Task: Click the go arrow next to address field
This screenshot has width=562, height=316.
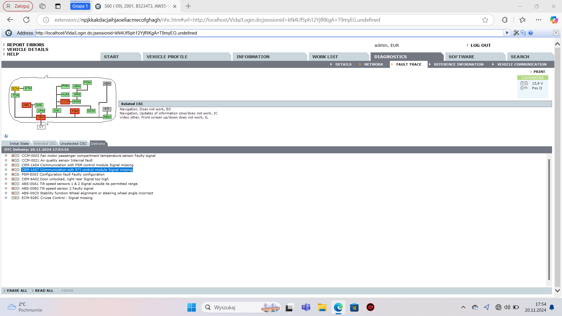Action: click(x=507, y=33)
